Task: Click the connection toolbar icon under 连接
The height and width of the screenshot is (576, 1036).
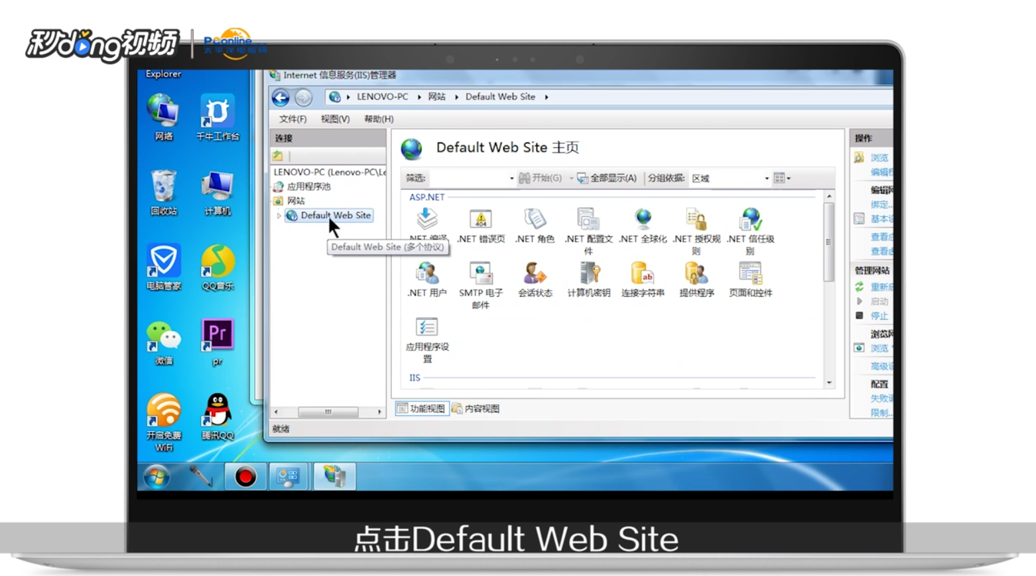Action: pos(278,156)
